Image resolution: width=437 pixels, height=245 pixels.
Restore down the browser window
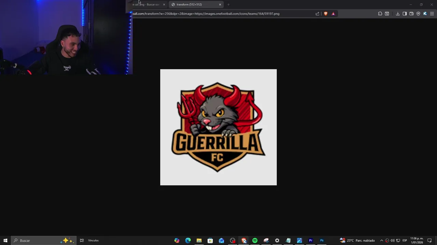(421, 4)
